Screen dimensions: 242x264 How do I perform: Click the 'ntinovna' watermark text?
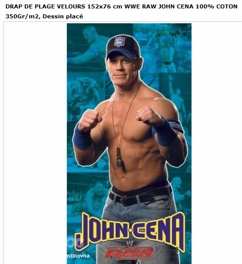78,256
